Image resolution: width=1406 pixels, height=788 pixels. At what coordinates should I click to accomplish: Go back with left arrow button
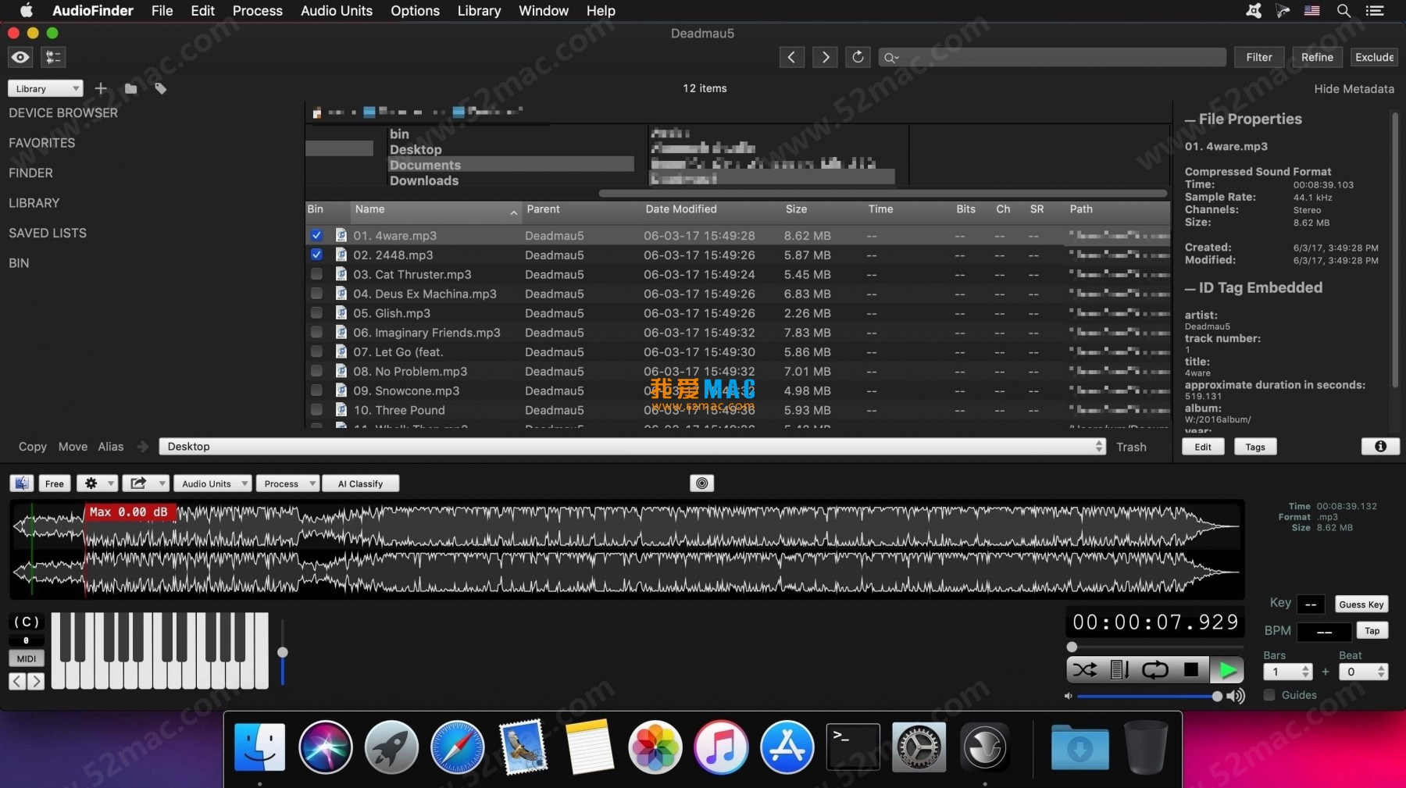[x=791, y=57]
